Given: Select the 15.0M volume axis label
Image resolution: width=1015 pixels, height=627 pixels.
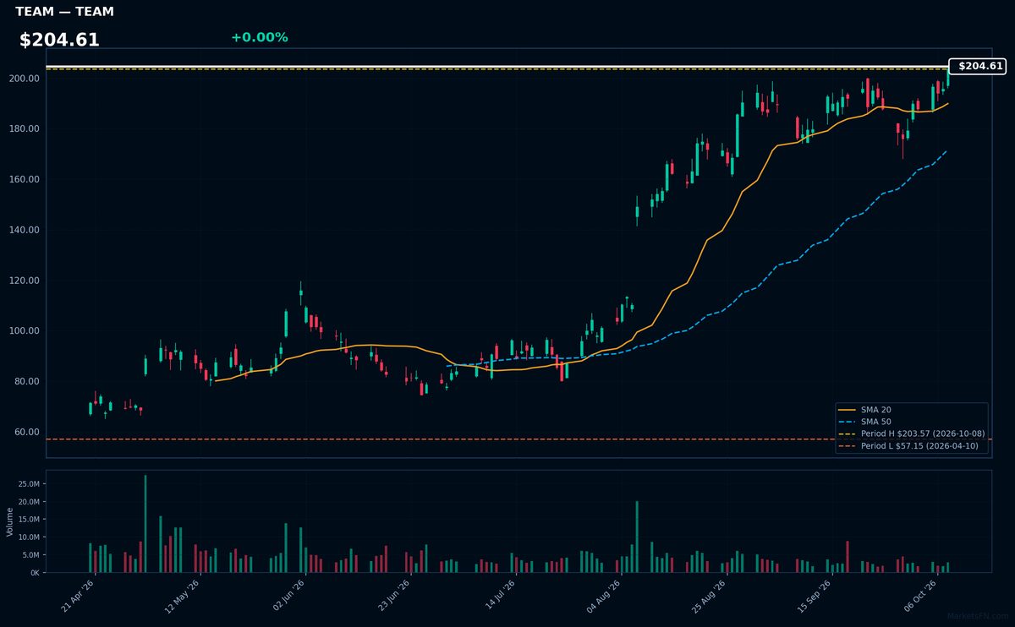Looking at the screenshot, I should (28, 520).
